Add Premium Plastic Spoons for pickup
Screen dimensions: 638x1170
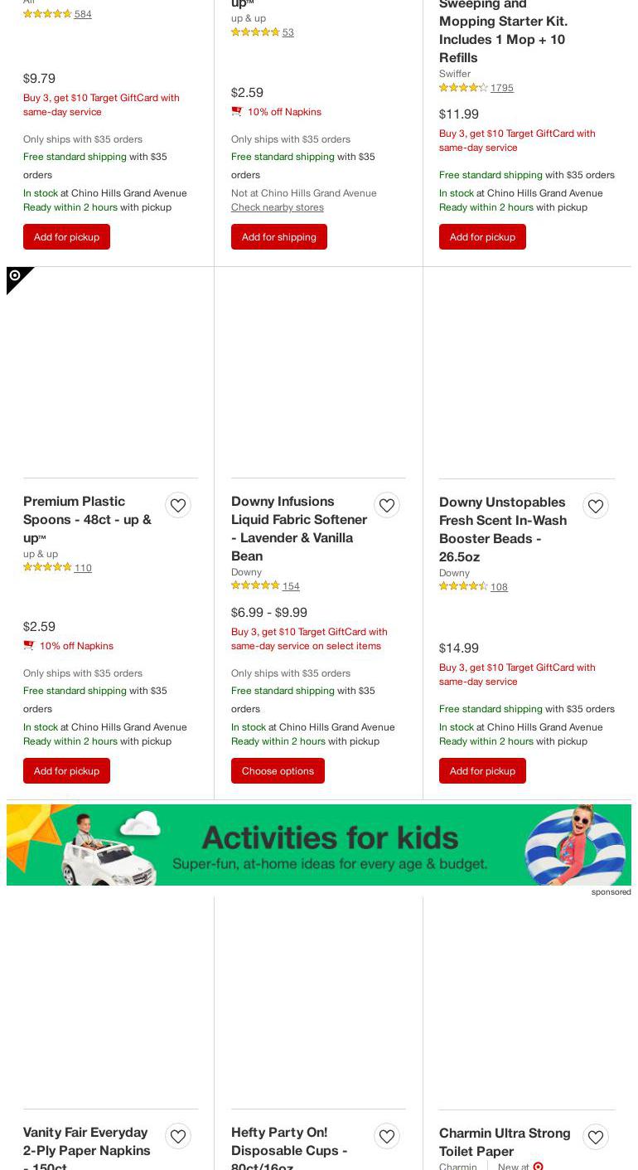point(66,771)
